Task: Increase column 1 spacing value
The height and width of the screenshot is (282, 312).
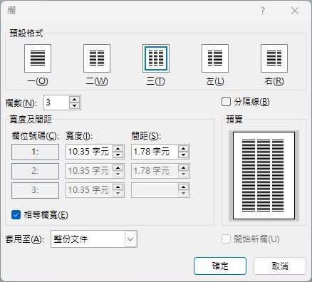Action: pyautogui.click(x=183, y=149)
